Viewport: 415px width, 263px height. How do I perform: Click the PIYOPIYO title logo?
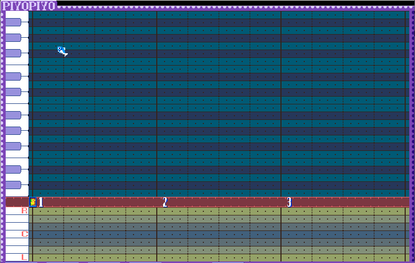pyautogui.click(x=29, y=6)
